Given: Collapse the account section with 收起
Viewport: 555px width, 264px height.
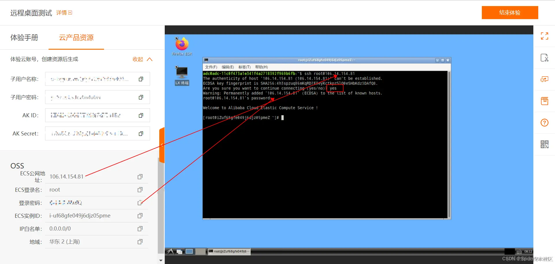Looking at the screenshot, I should (x=142, y=59).
